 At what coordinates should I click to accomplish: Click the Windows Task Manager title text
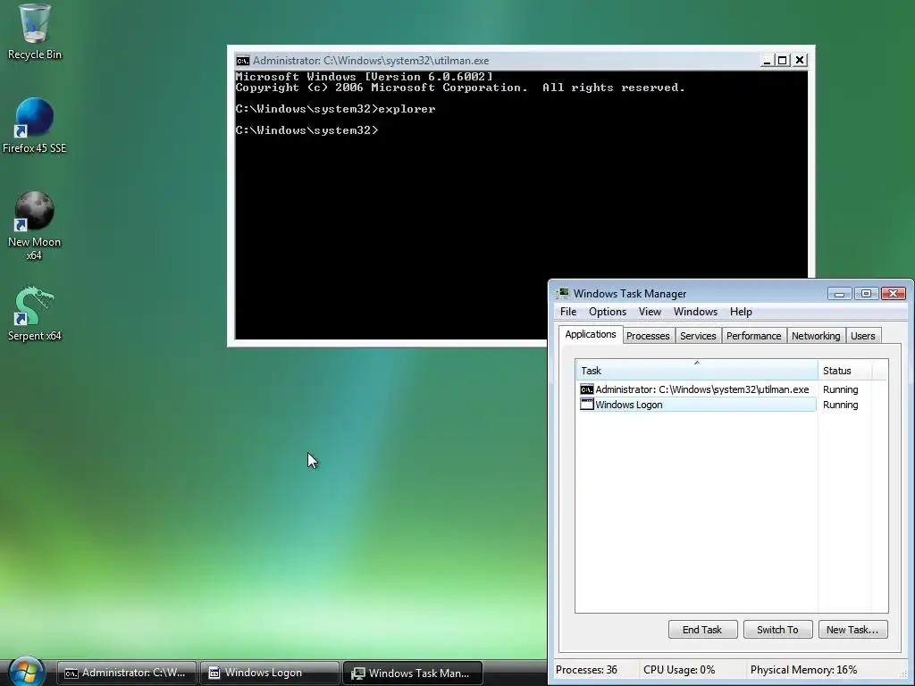coord(630,293)
